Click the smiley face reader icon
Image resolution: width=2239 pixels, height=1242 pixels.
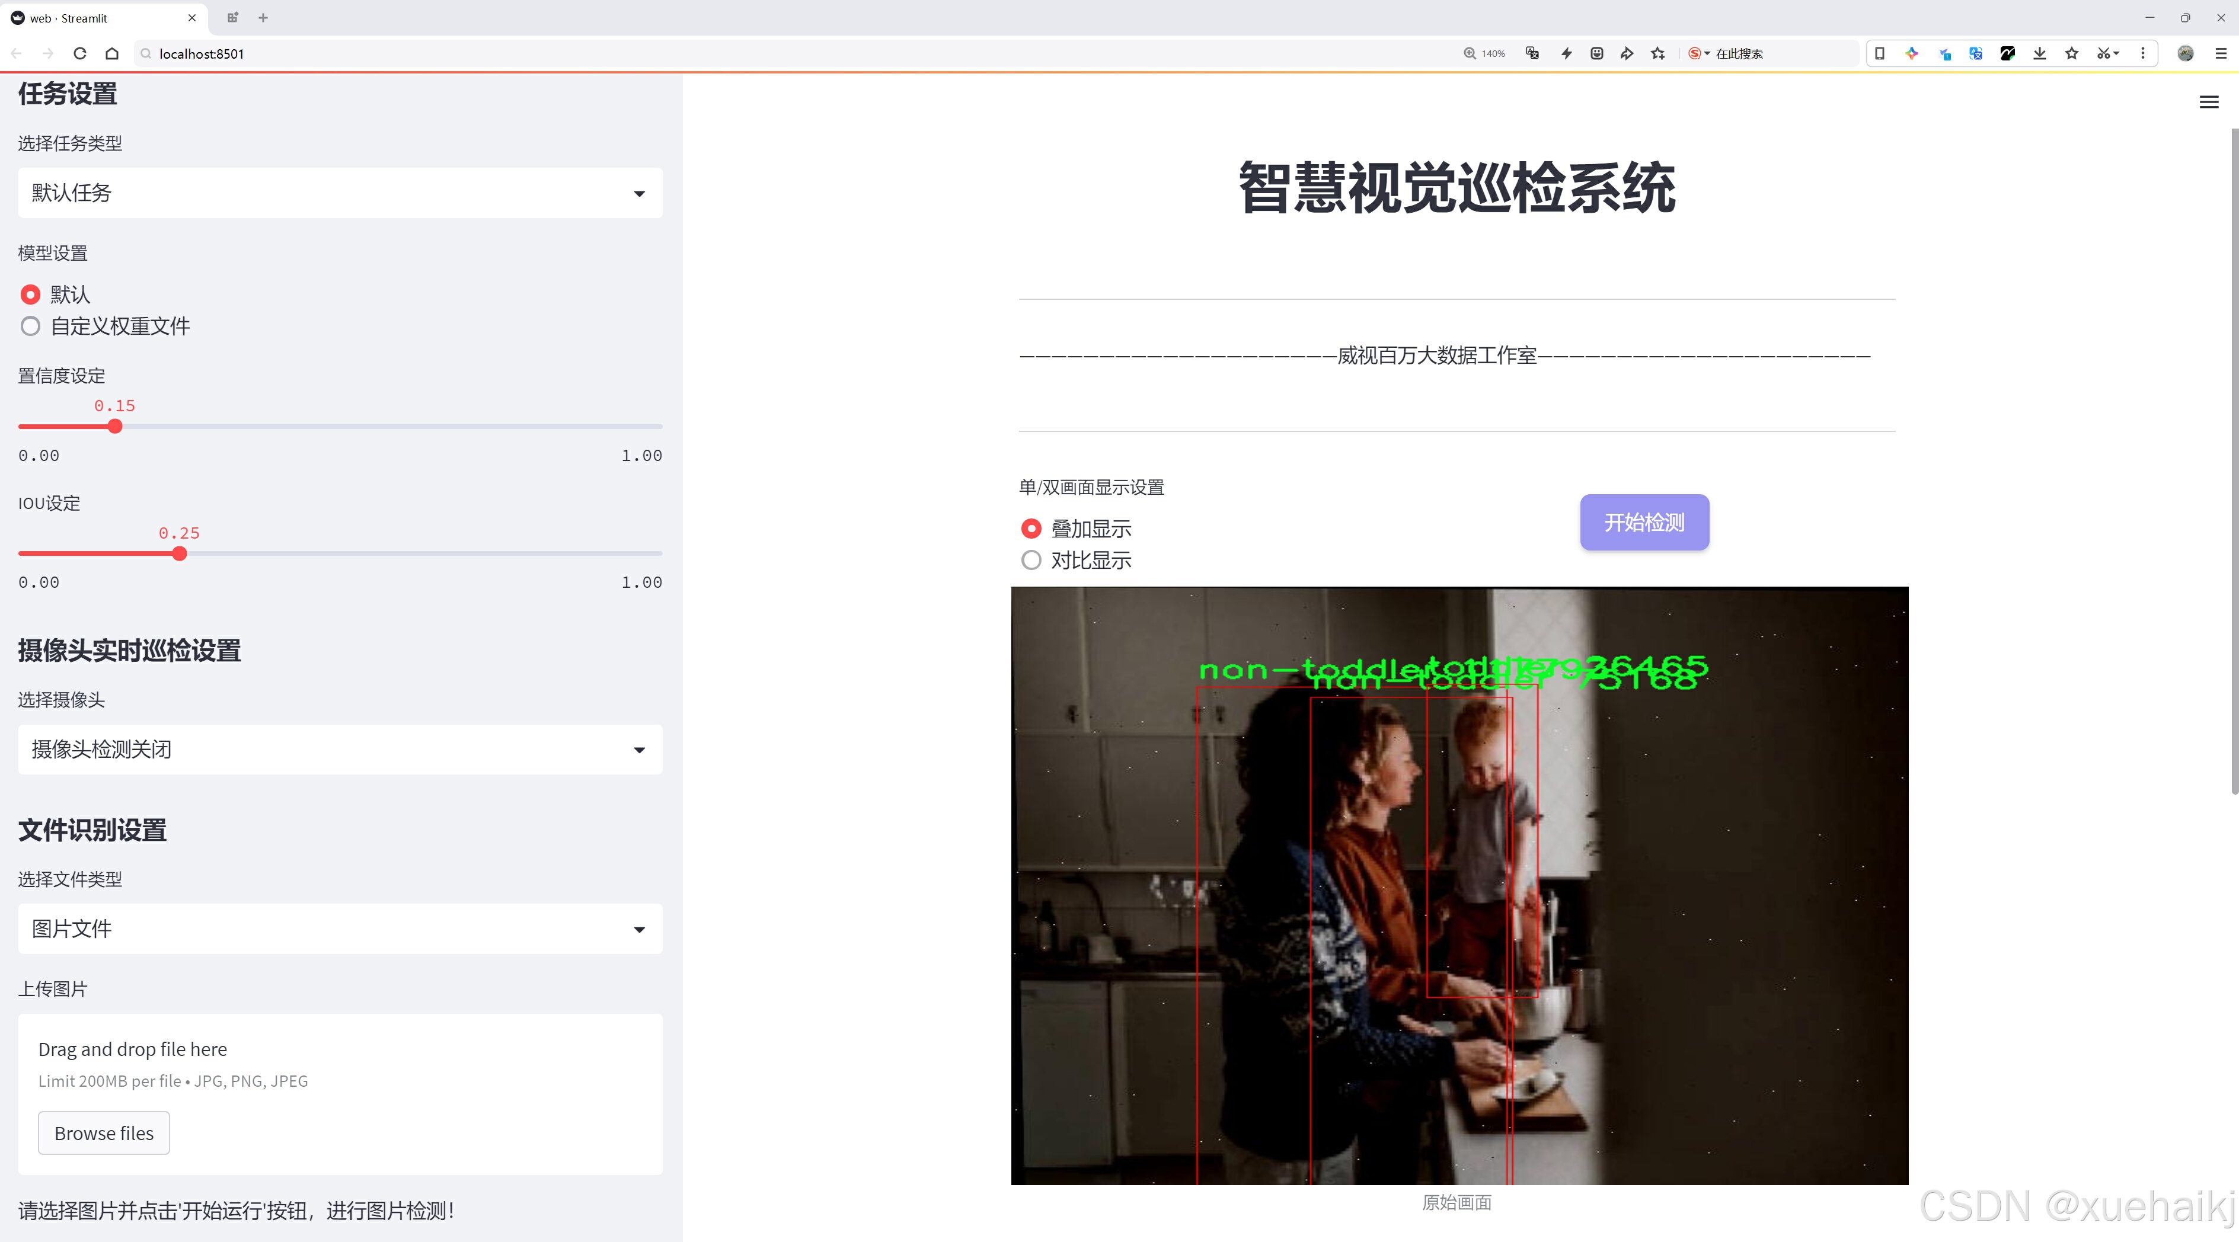tap(1596, 54)
